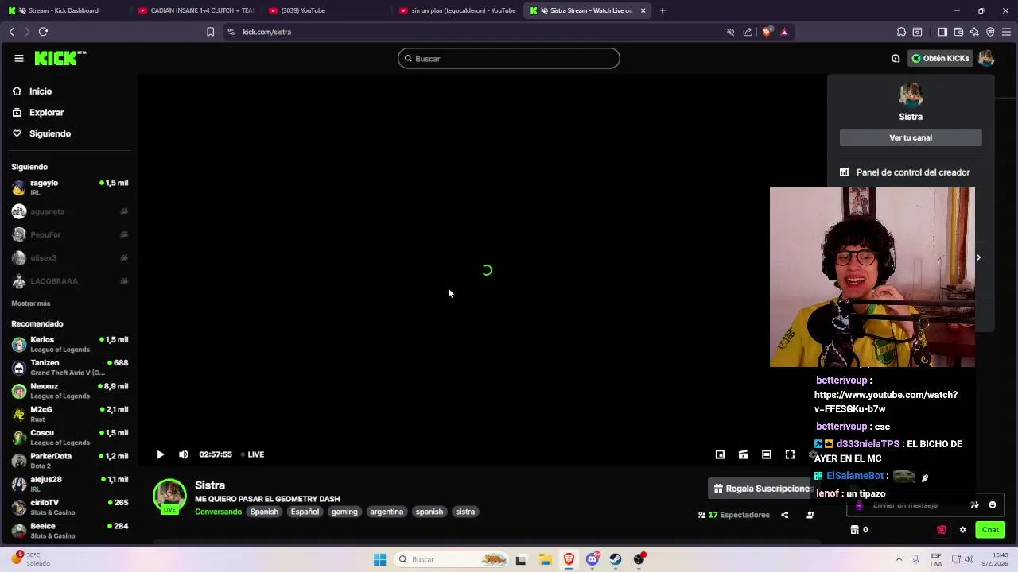Expand Mostrar más in following list
This screenshot has height=572, width=1018.
point(31,303)
